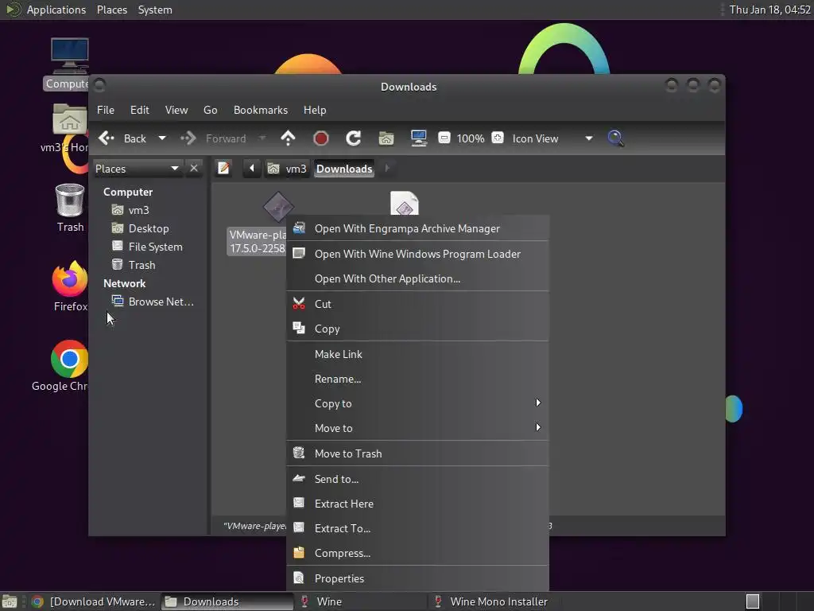This screenshot has height=611, width=814.
Task: Close the Places sidebar pane
Action: point(194,169)
